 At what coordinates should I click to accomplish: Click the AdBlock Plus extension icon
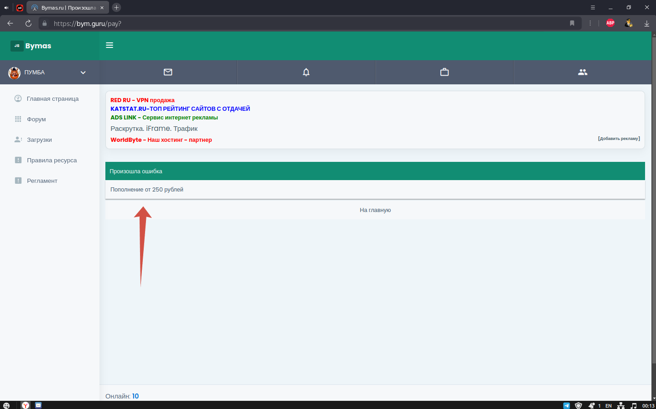[x=610, y=23]
